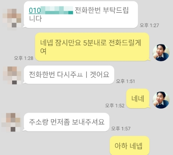The height and width of the screenshot is (155, 173).
Task: Open blurred sender avatar beside the 1:51 message
Action: pyautogui.click(x=12, y=75)
